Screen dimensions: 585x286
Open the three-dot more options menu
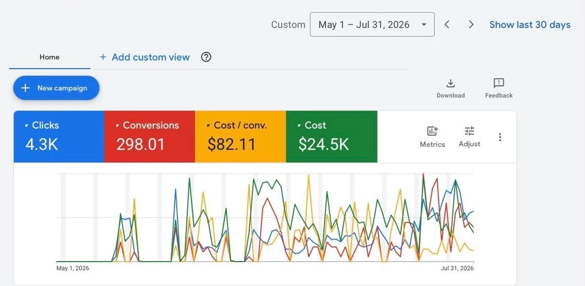coord(500,137)
